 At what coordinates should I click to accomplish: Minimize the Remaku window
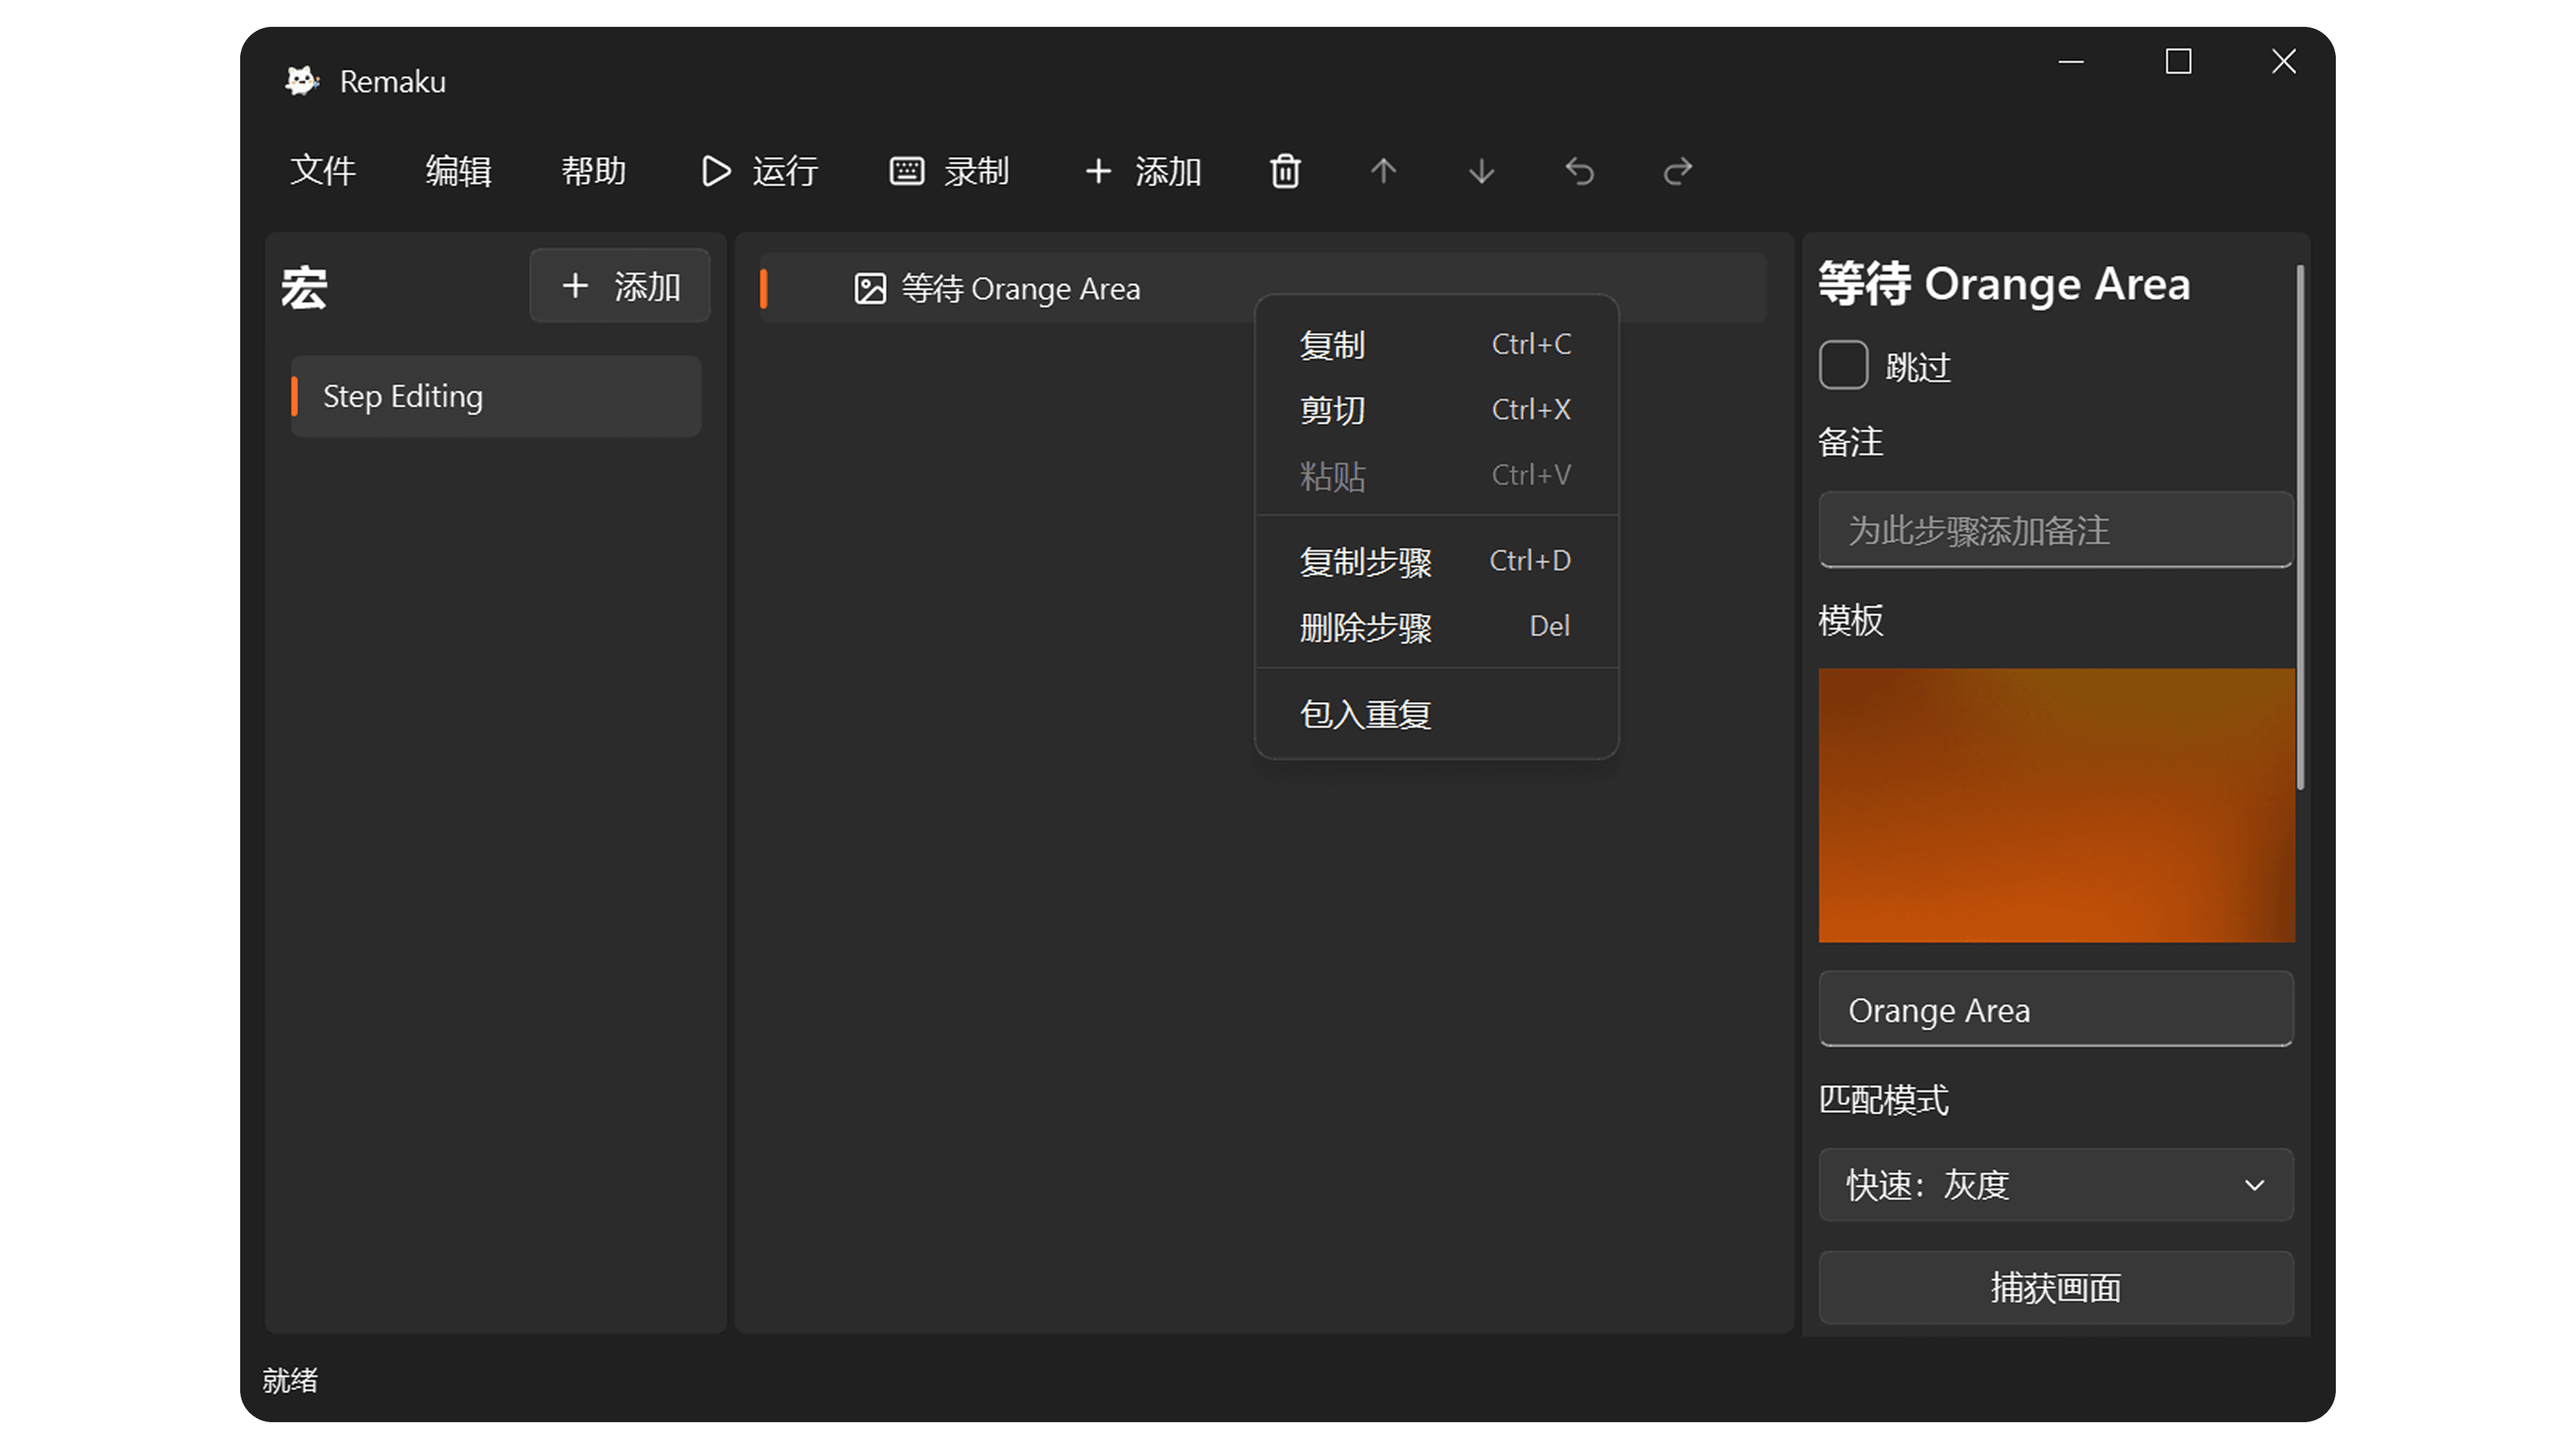2071,62
